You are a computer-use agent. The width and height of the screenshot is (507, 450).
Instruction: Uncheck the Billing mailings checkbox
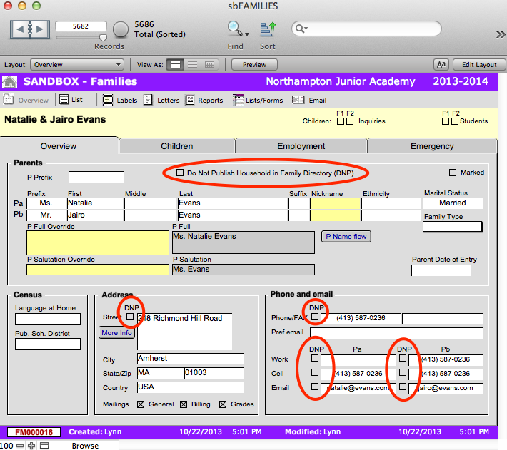[184, 404]
